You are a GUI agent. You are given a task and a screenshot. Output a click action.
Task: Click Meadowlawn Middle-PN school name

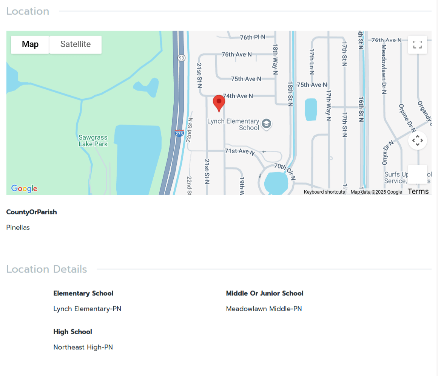(264, 309)
